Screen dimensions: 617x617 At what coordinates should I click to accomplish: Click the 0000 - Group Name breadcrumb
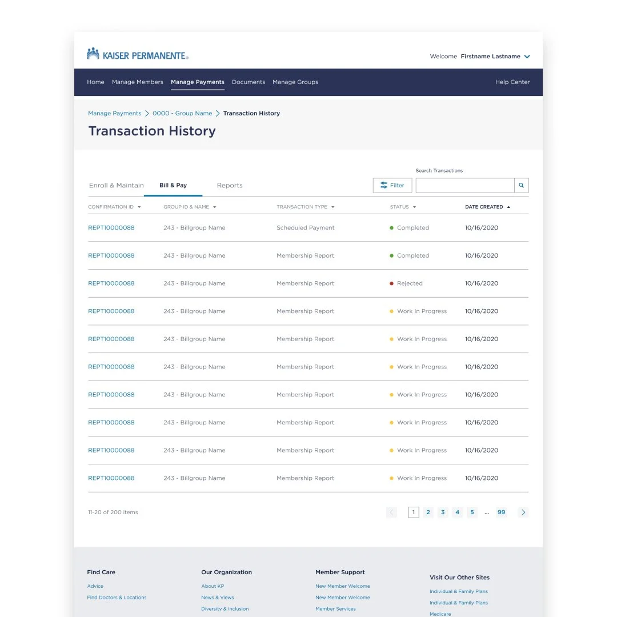pyautogui.click(x=182, y=113)
